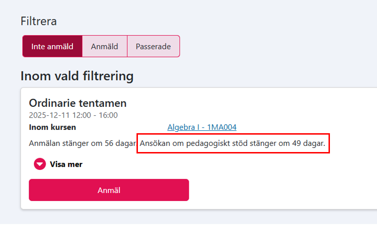Select the Inte anmäld filter
The height and width of the screenshot is (225, 377).
coord(52,47)
